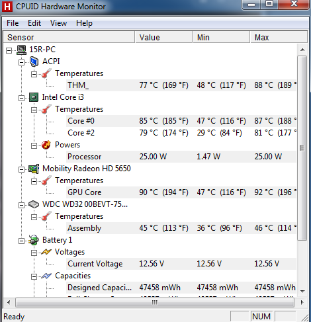Select the Assembly temperature row

pos(181,228)
